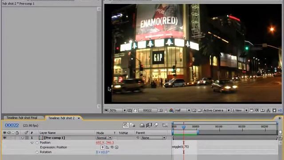Collapse the Pre-comp 1 layer properties
Viewport: 284px width, 160px height.
(x=23, y=138)
